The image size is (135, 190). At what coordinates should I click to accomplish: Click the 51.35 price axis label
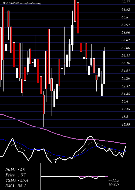(126, 94)
